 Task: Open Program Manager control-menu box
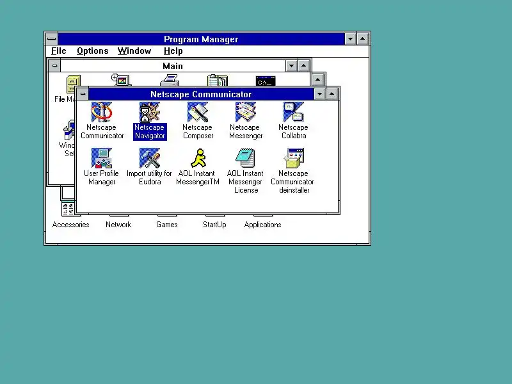point(52,39)
